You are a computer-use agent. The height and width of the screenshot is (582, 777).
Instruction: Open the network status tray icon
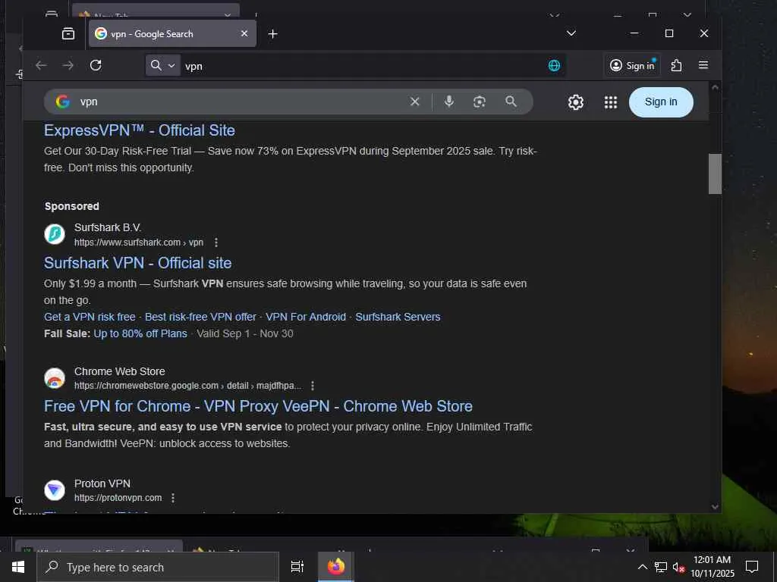click(661, 567)
